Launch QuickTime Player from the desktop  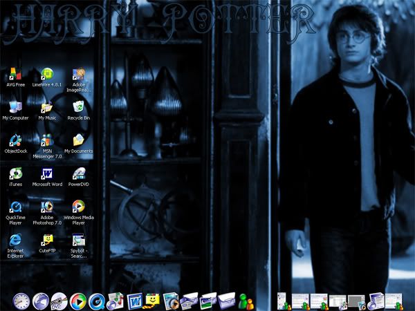[15, 213]
